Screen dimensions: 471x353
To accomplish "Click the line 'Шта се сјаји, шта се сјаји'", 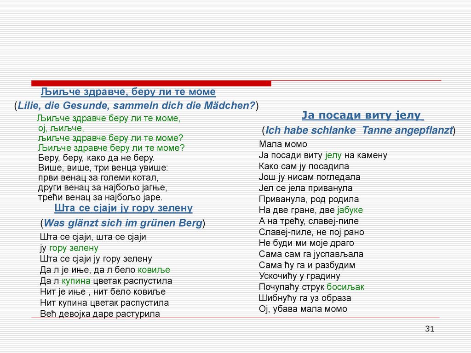I will point(93,237).
